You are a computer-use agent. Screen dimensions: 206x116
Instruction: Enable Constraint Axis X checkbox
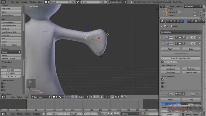(2, 83)
